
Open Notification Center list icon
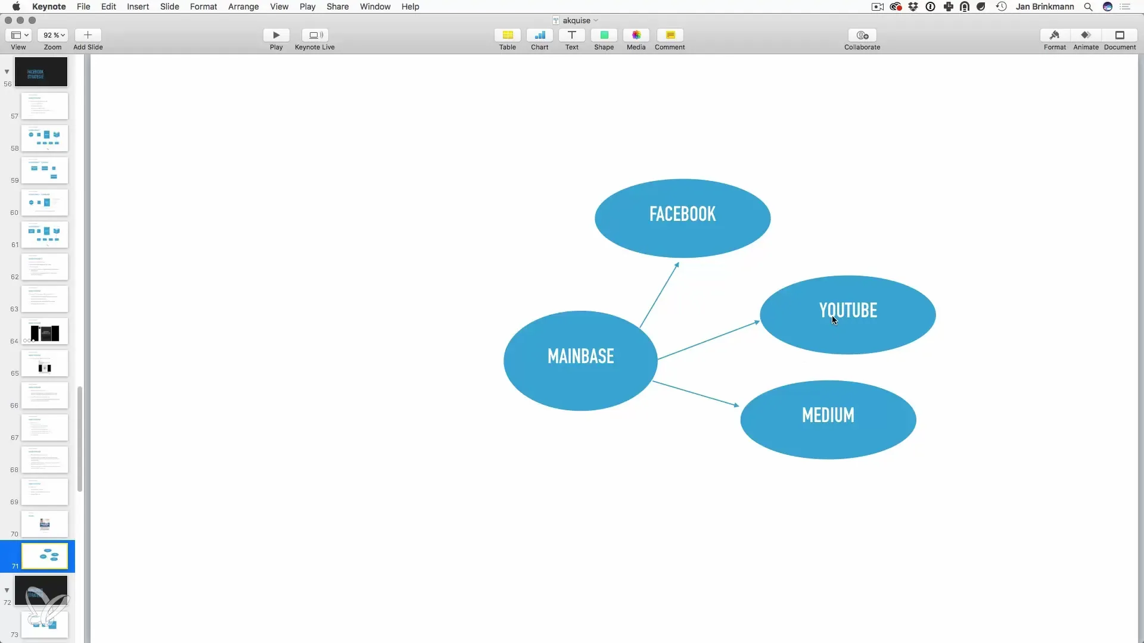[x=1125, y=7]
